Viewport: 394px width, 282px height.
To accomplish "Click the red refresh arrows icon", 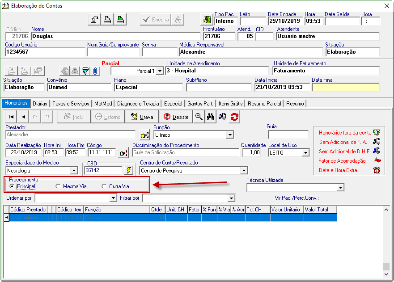I will (234, 117).
